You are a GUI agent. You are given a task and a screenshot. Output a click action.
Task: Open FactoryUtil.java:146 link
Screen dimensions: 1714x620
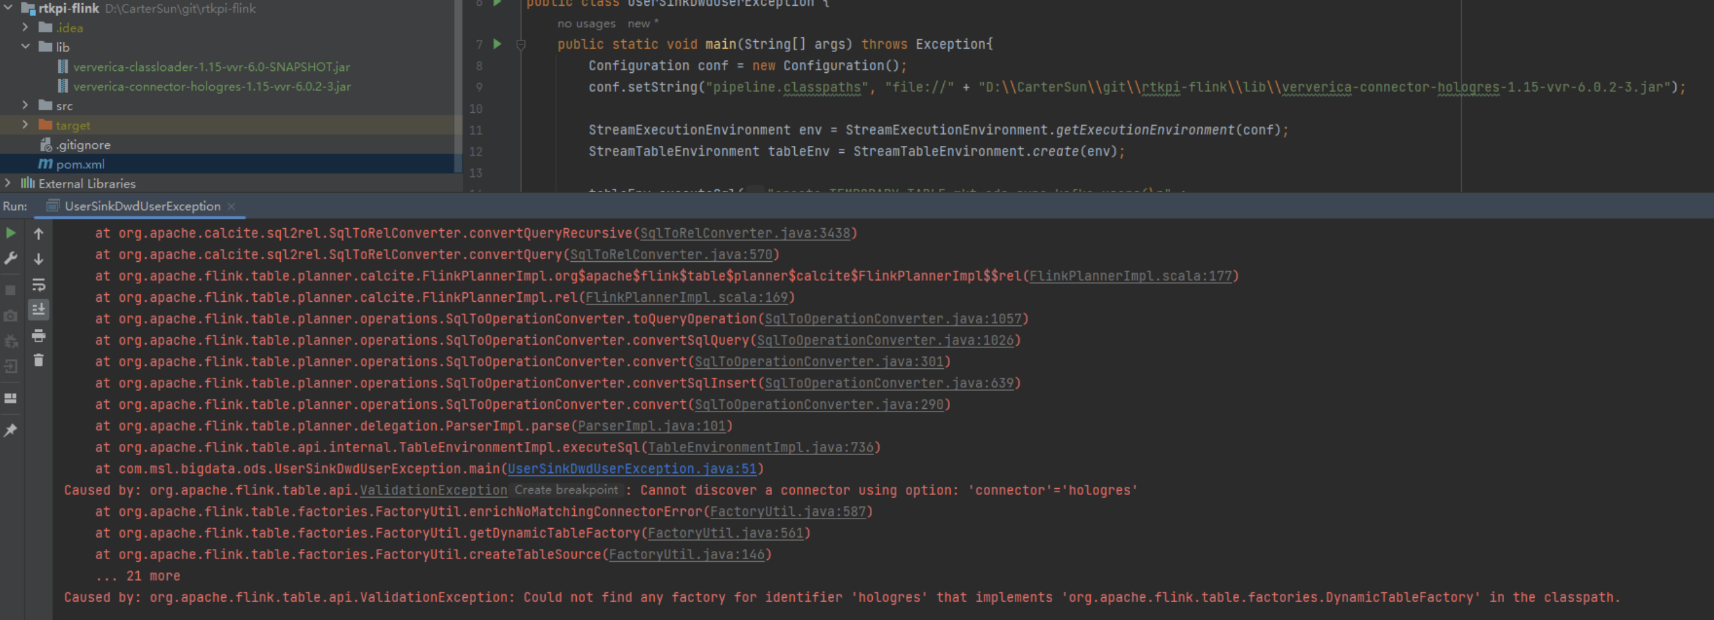point(686,555)
